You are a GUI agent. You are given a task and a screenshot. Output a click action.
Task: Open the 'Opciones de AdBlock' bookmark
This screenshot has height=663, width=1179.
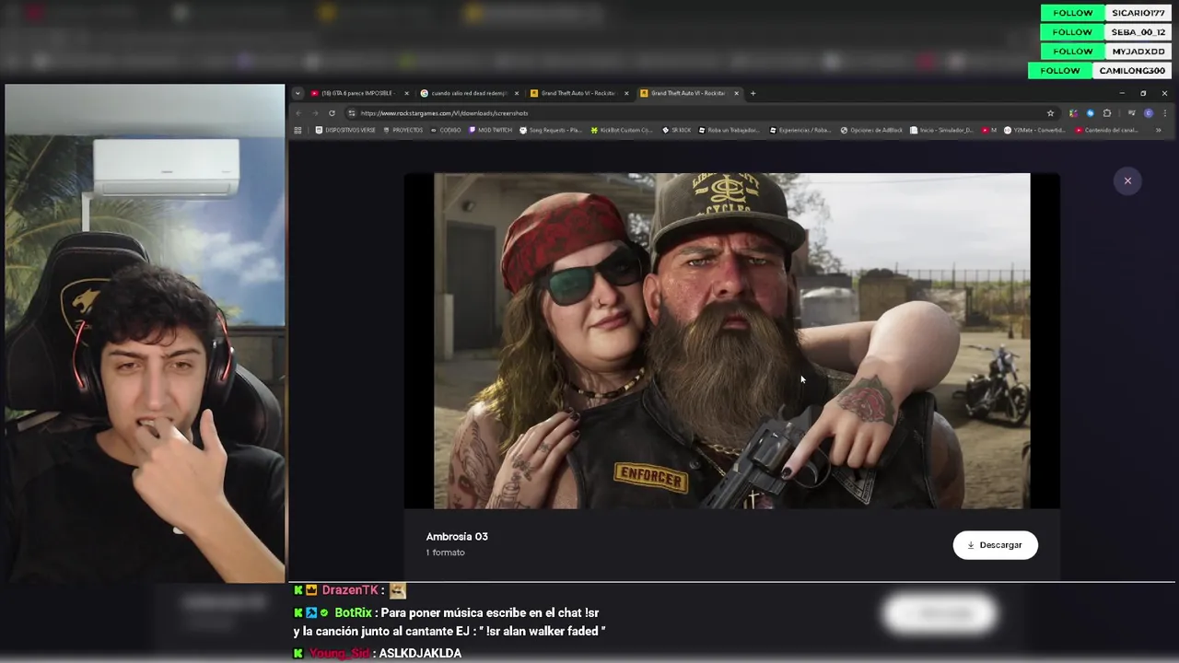tap(871, 130)
